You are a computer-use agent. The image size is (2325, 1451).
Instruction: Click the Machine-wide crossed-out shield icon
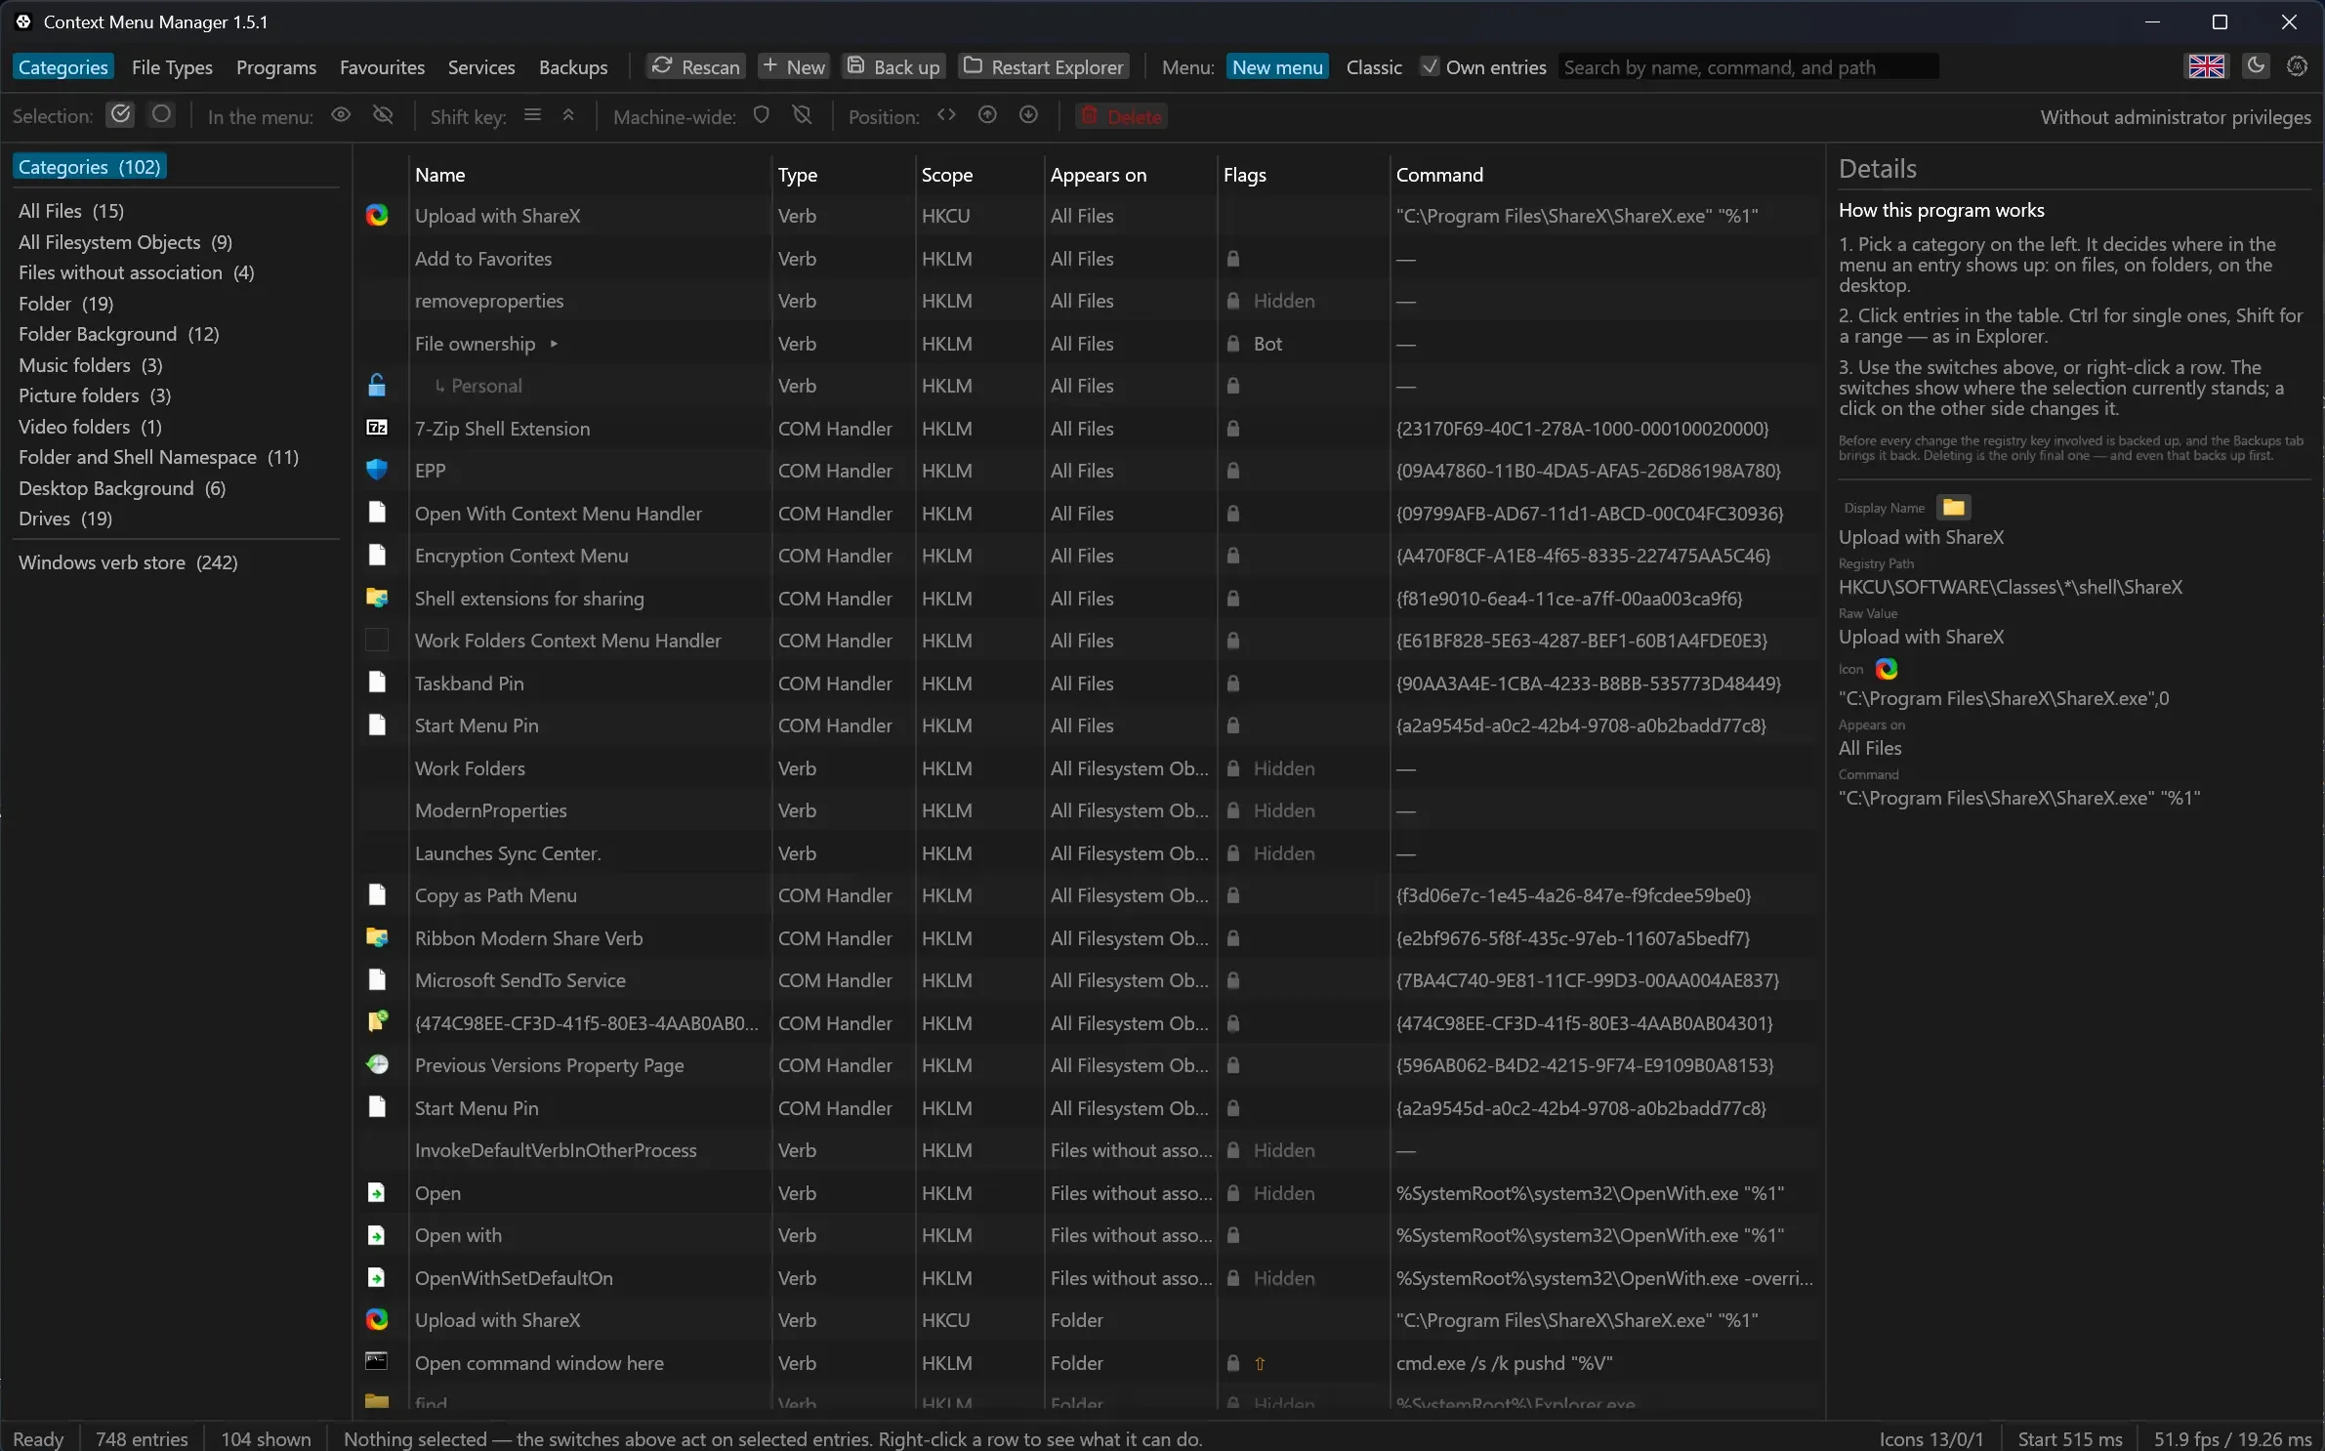click(802, 115)
